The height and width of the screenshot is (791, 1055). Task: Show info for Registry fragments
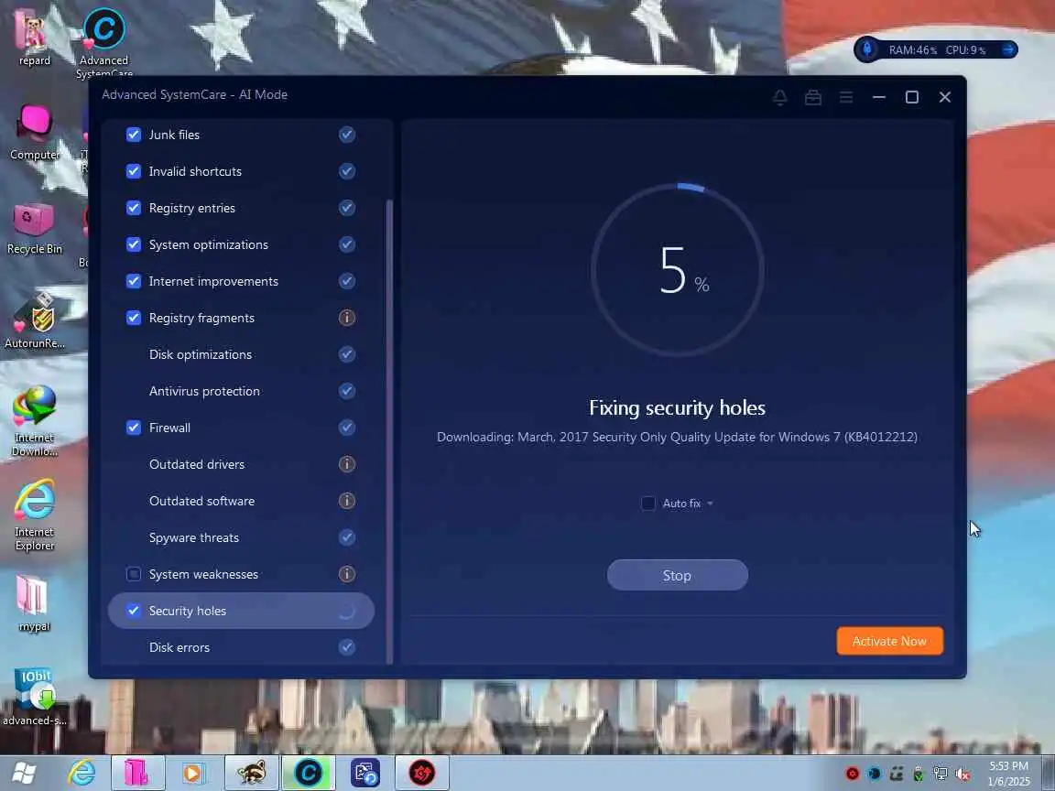click(x=346, y=318)
